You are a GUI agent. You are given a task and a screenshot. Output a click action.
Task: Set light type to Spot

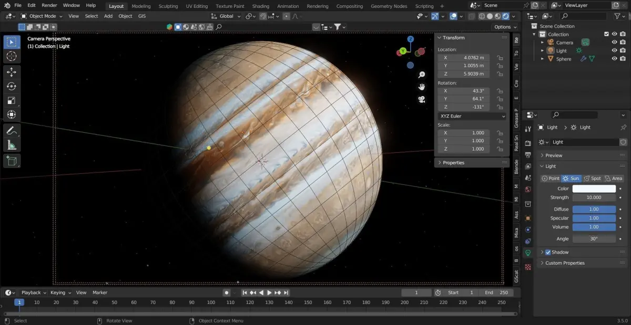click(x=592, y=179)
